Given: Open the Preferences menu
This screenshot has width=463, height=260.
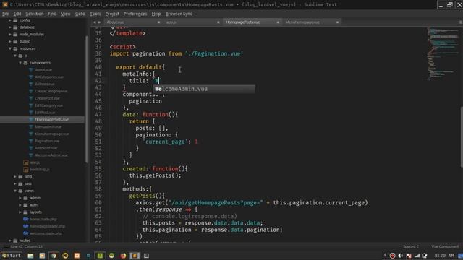Looking at the screenshot, I should (135, 14).
